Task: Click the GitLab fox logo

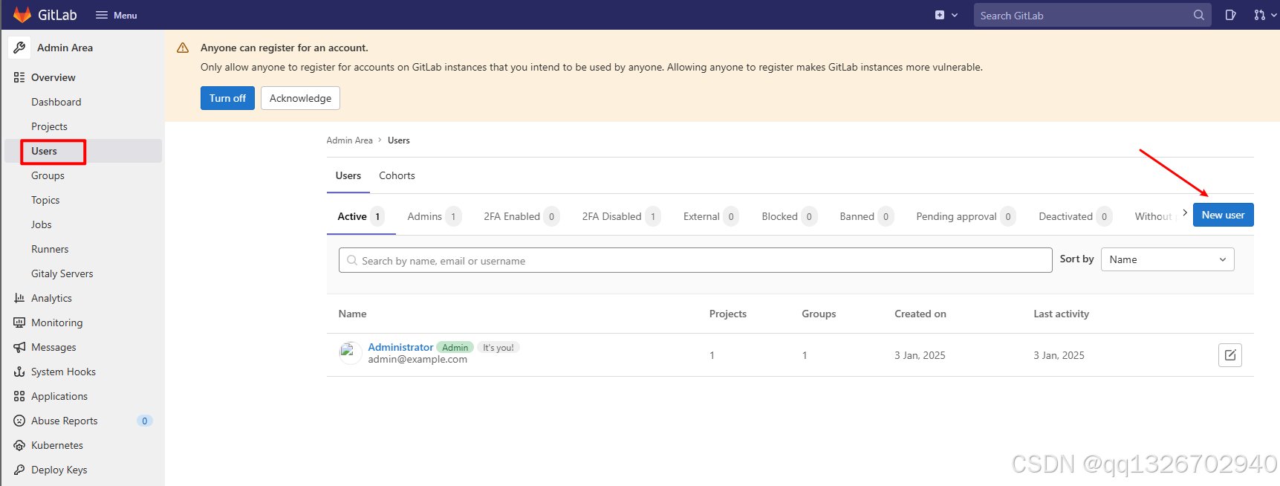Action: tap(22, 15)
